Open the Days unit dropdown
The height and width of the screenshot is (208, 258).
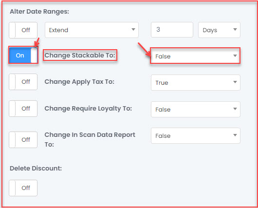point(219,30)
